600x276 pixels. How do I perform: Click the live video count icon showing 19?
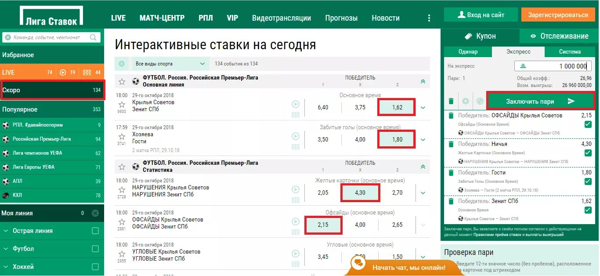point(63,73)
